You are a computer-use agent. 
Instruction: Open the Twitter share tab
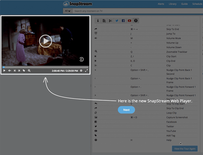(x=117, y=21)
